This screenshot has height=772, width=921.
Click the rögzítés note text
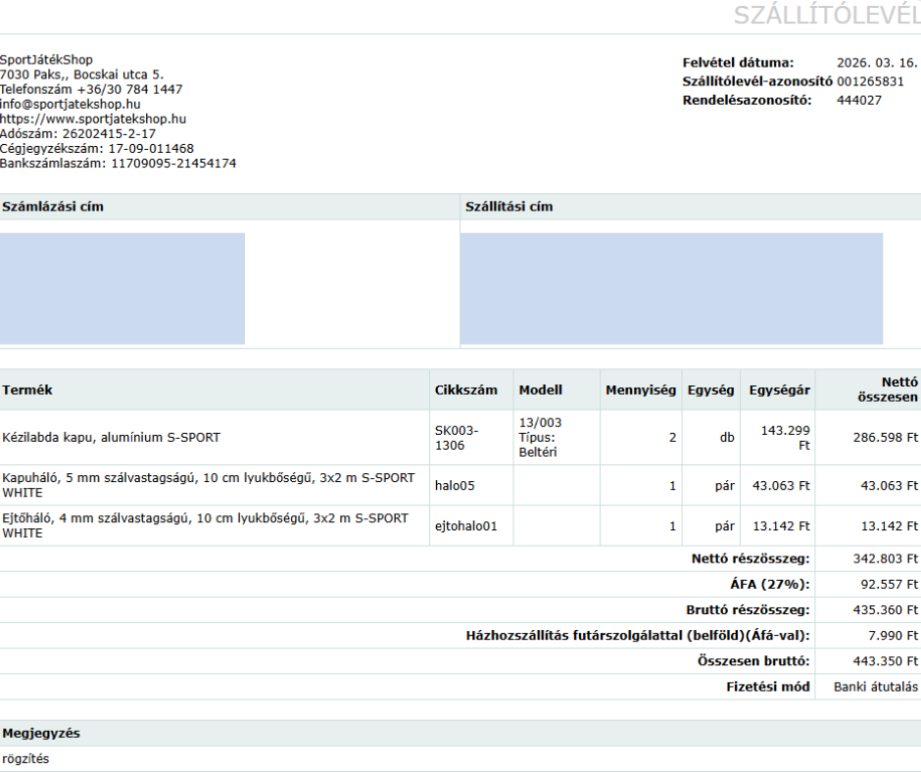coord(25,758)
